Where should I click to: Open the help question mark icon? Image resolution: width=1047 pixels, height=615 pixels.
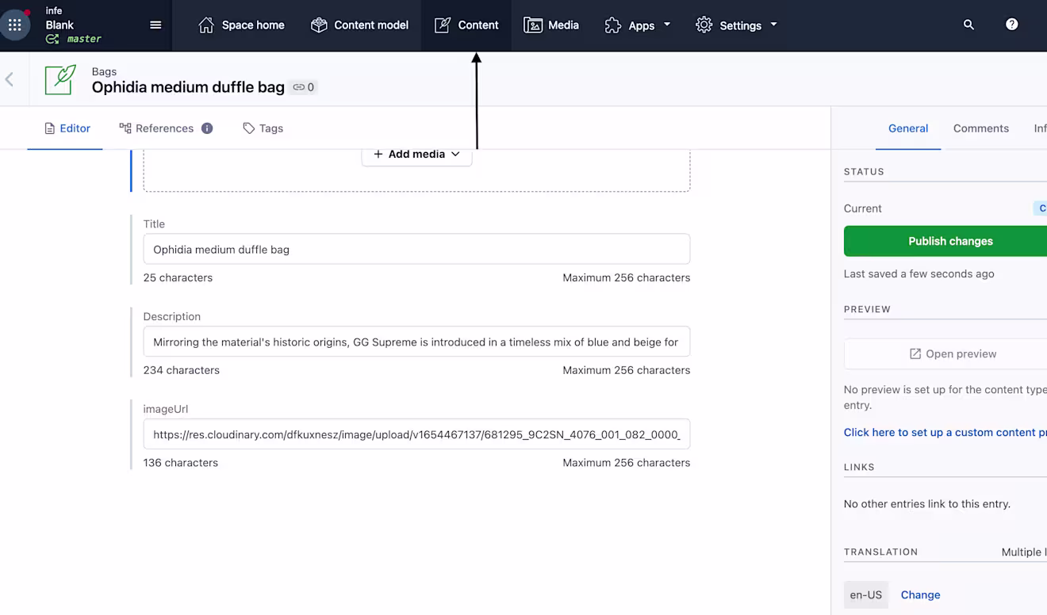coord(1012,25)
